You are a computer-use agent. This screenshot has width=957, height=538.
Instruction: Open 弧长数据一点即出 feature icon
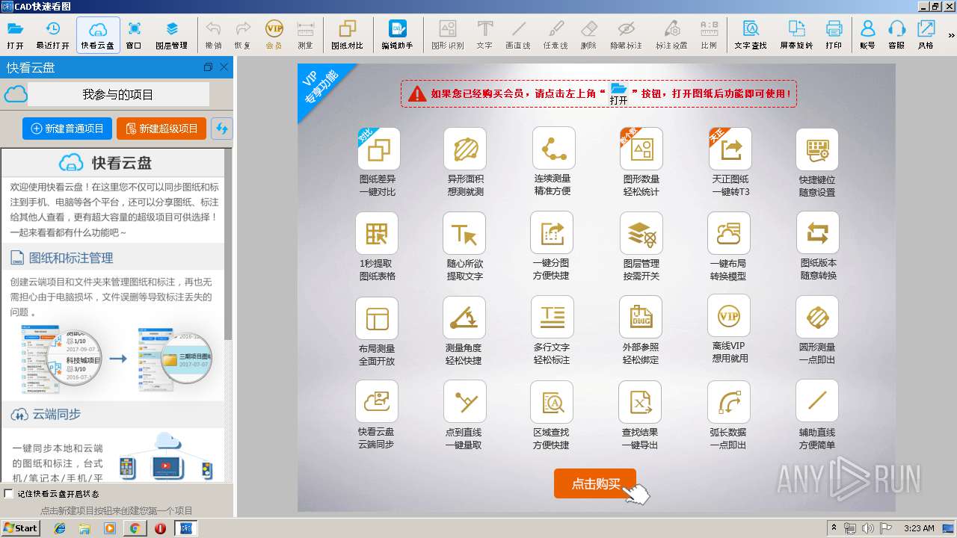(729, 402)
